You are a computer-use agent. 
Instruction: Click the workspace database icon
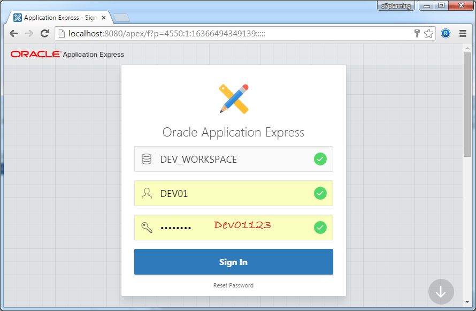147,159
